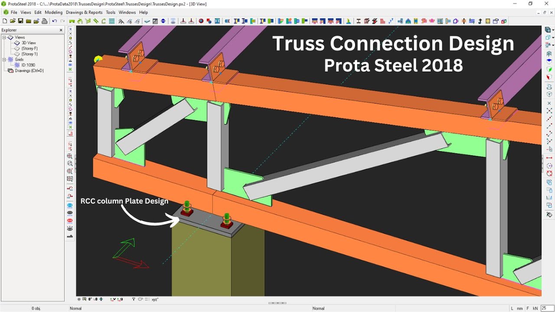
Task: Open the Drawings & Reports menu
Action: 84,13
